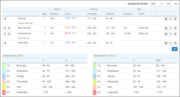
Task: Click Static rest in Main Intervals row
Action: (143, 28)
